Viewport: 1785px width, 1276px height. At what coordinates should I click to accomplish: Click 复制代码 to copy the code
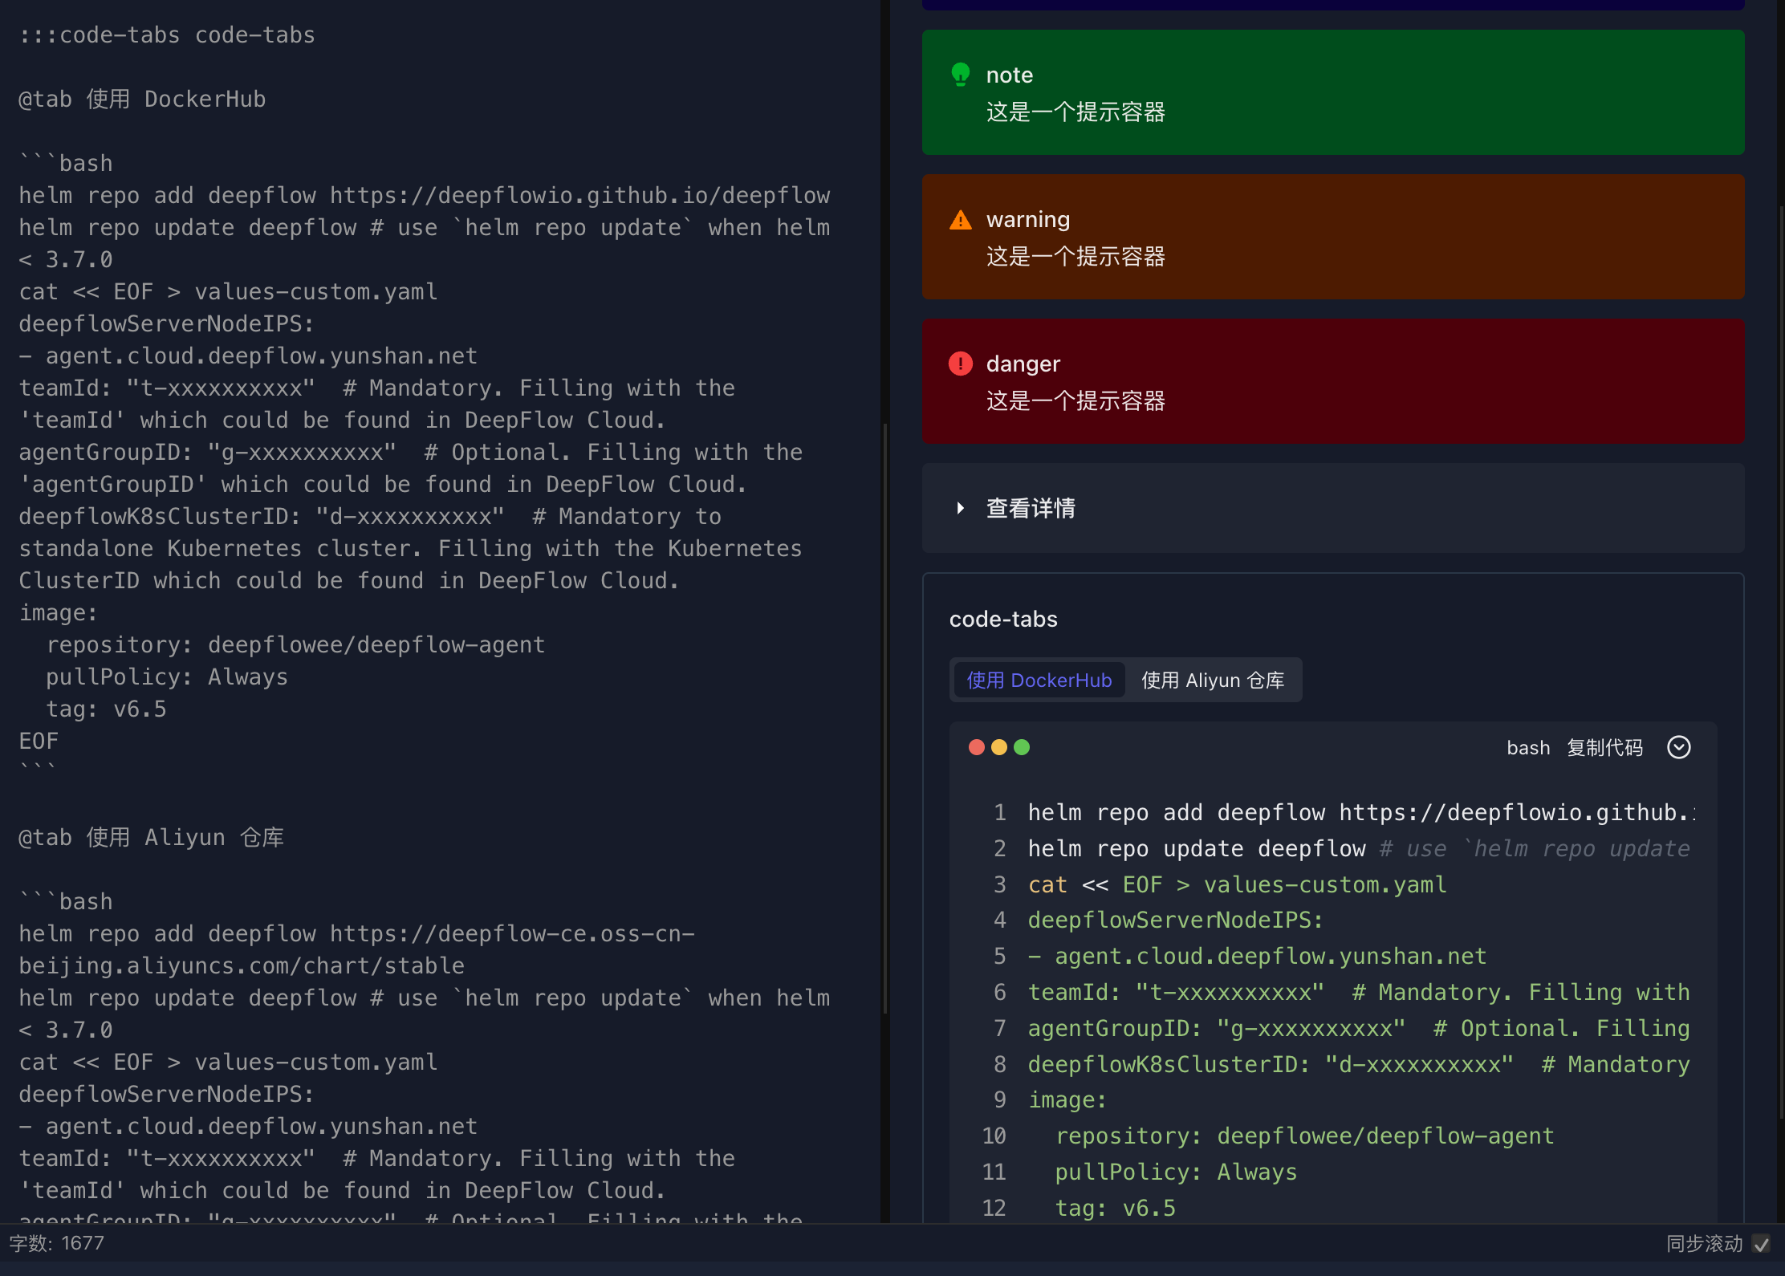[x=1604, y=747]
